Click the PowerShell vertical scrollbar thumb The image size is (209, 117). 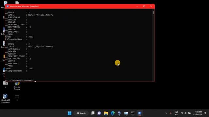[x=153, y=12]
